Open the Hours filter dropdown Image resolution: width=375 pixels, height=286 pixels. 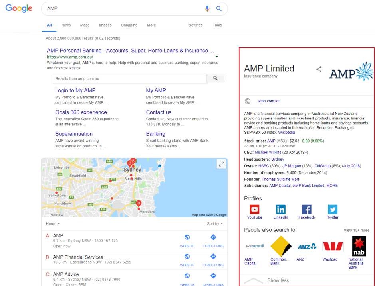pos(53,224)
